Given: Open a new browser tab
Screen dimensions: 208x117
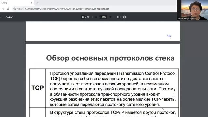Looking at the screenshot, I should point(38,3).
